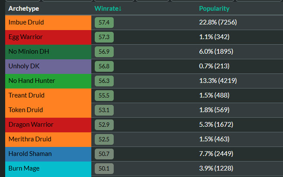The height and width of the screenshot is (177, 283).
Task: Select popularity value 1.8% (569)
Action: [x=214, y=110]
